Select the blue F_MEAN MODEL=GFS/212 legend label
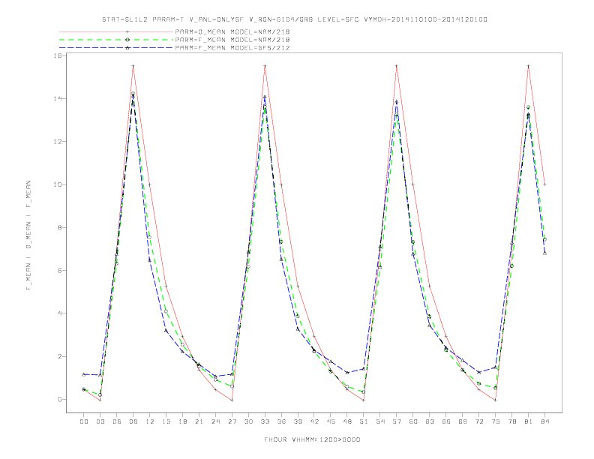 click(x=232, y=48)
